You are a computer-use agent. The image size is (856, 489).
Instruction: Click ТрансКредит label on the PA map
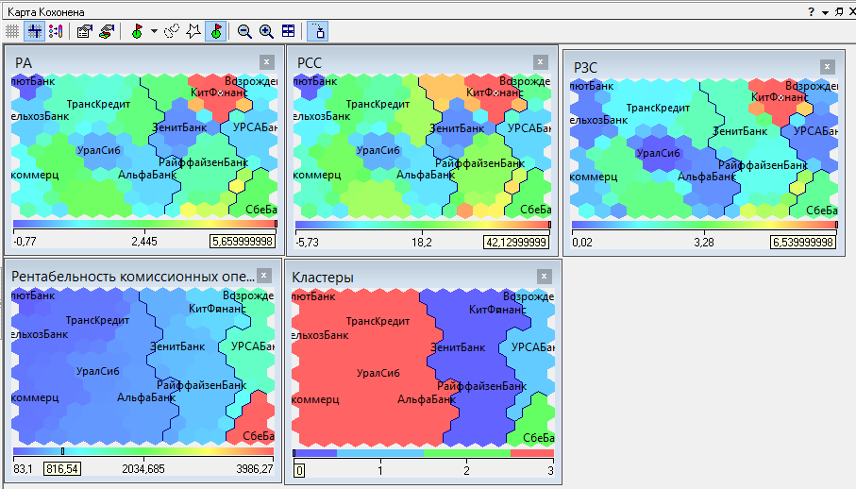coord(98,104)
